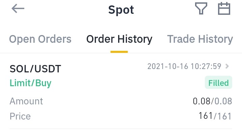Open the filter funnel icon
Image resolution: width=242 pixels, height=135 pixels.
[x=201, y=8]
